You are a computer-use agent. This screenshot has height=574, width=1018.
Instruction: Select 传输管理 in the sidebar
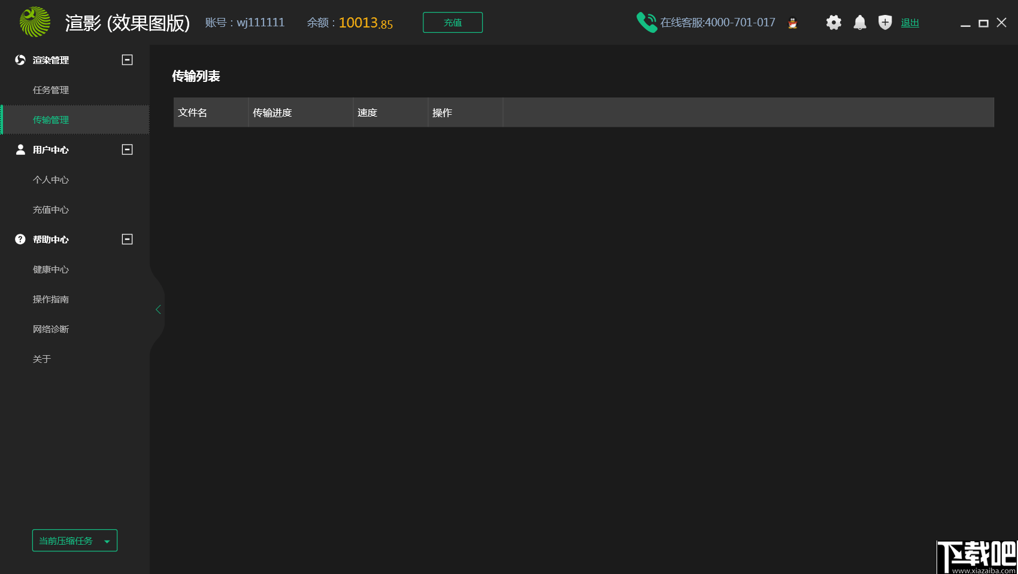pos(75,120)
